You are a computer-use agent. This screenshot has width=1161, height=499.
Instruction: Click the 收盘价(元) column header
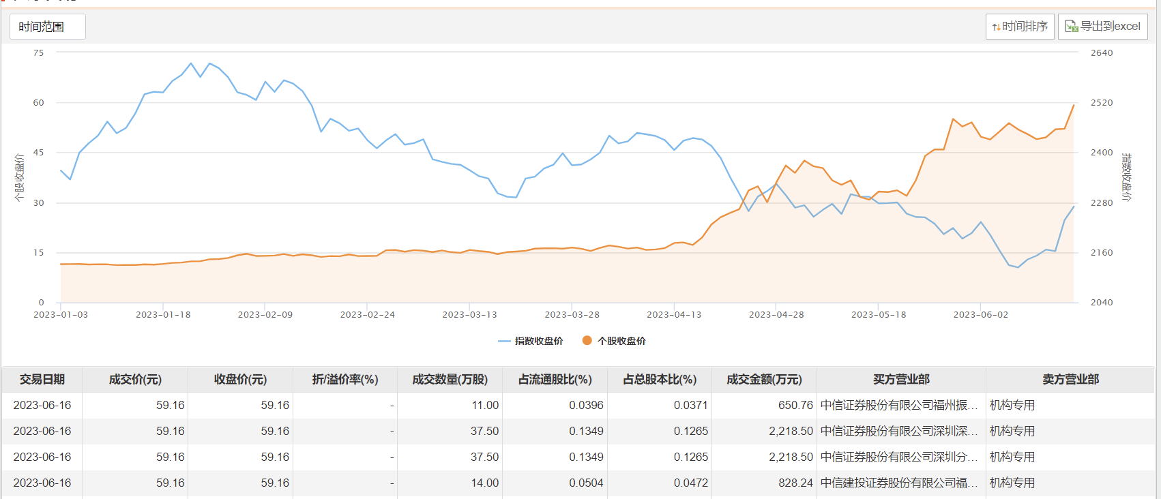coord(240,380)
